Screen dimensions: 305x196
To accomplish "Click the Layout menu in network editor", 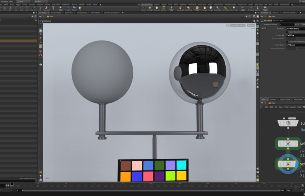I will click(293, 107).
